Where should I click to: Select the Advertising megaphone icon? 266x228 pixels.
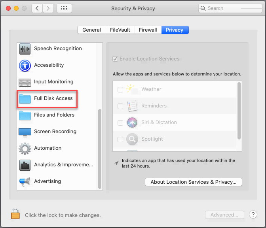25,181
